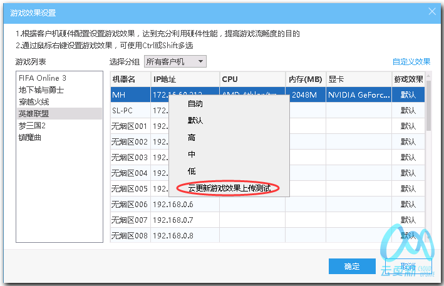This screenshot has width=444, height=286.
Task: Choose 中 effect in context menu
Action: pyautogui.click(x=229, y=154)
